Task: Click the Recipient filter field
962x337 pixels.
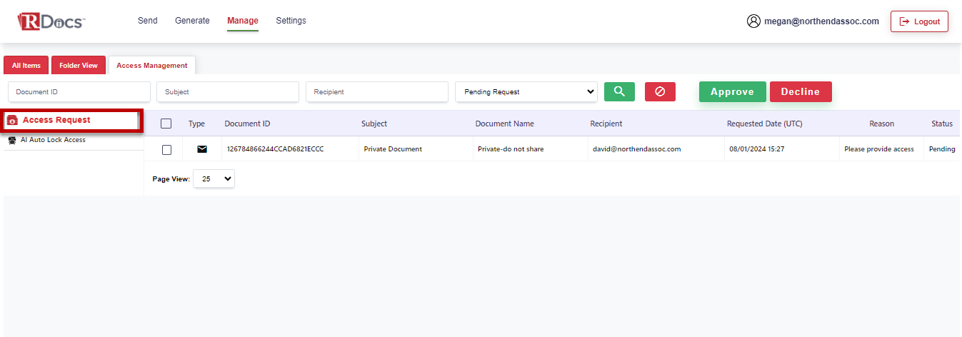Action: pos(377,91)
